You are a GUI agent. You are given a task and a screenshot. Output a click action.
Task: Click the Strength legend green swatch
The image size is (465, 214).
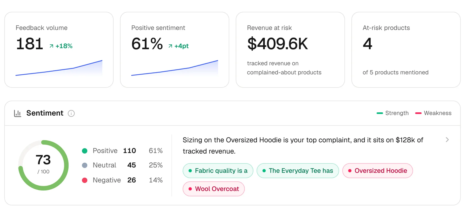tap(380, 113)
